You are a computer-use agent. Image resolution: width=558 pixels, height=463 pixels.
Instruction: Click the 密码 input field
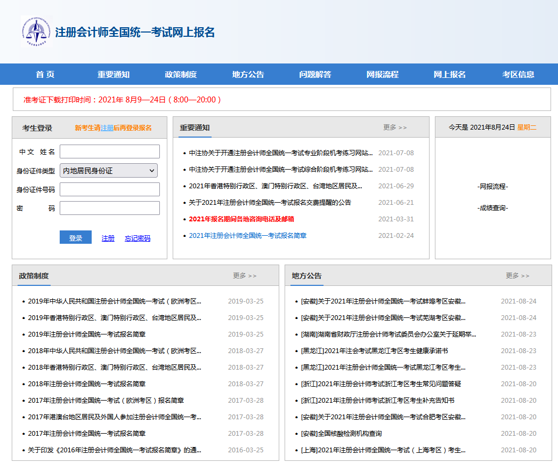point(109,208)
